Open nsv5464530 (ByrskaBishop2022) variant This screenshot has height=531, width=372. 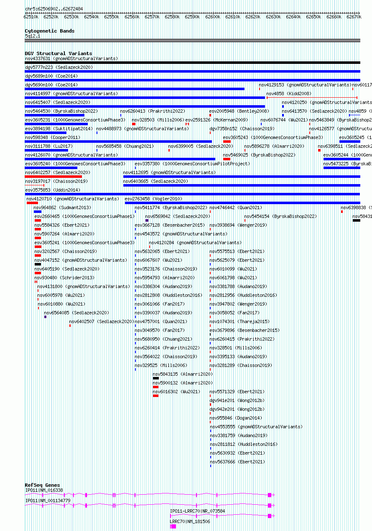61,111
